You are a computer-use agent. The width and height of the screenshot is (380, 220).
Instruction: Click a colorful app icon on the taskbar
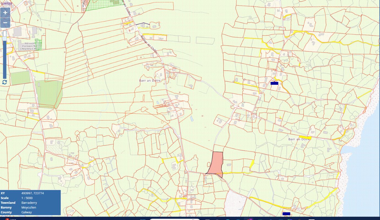click(249, 219)
